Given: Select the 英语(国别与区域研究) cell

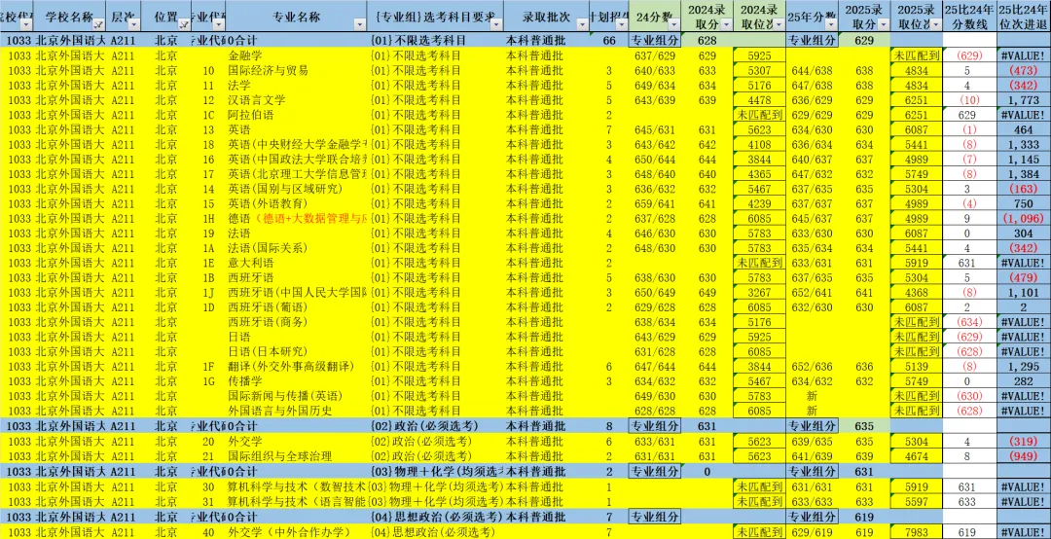Looking at the screenshot, I should pos(296,189).
